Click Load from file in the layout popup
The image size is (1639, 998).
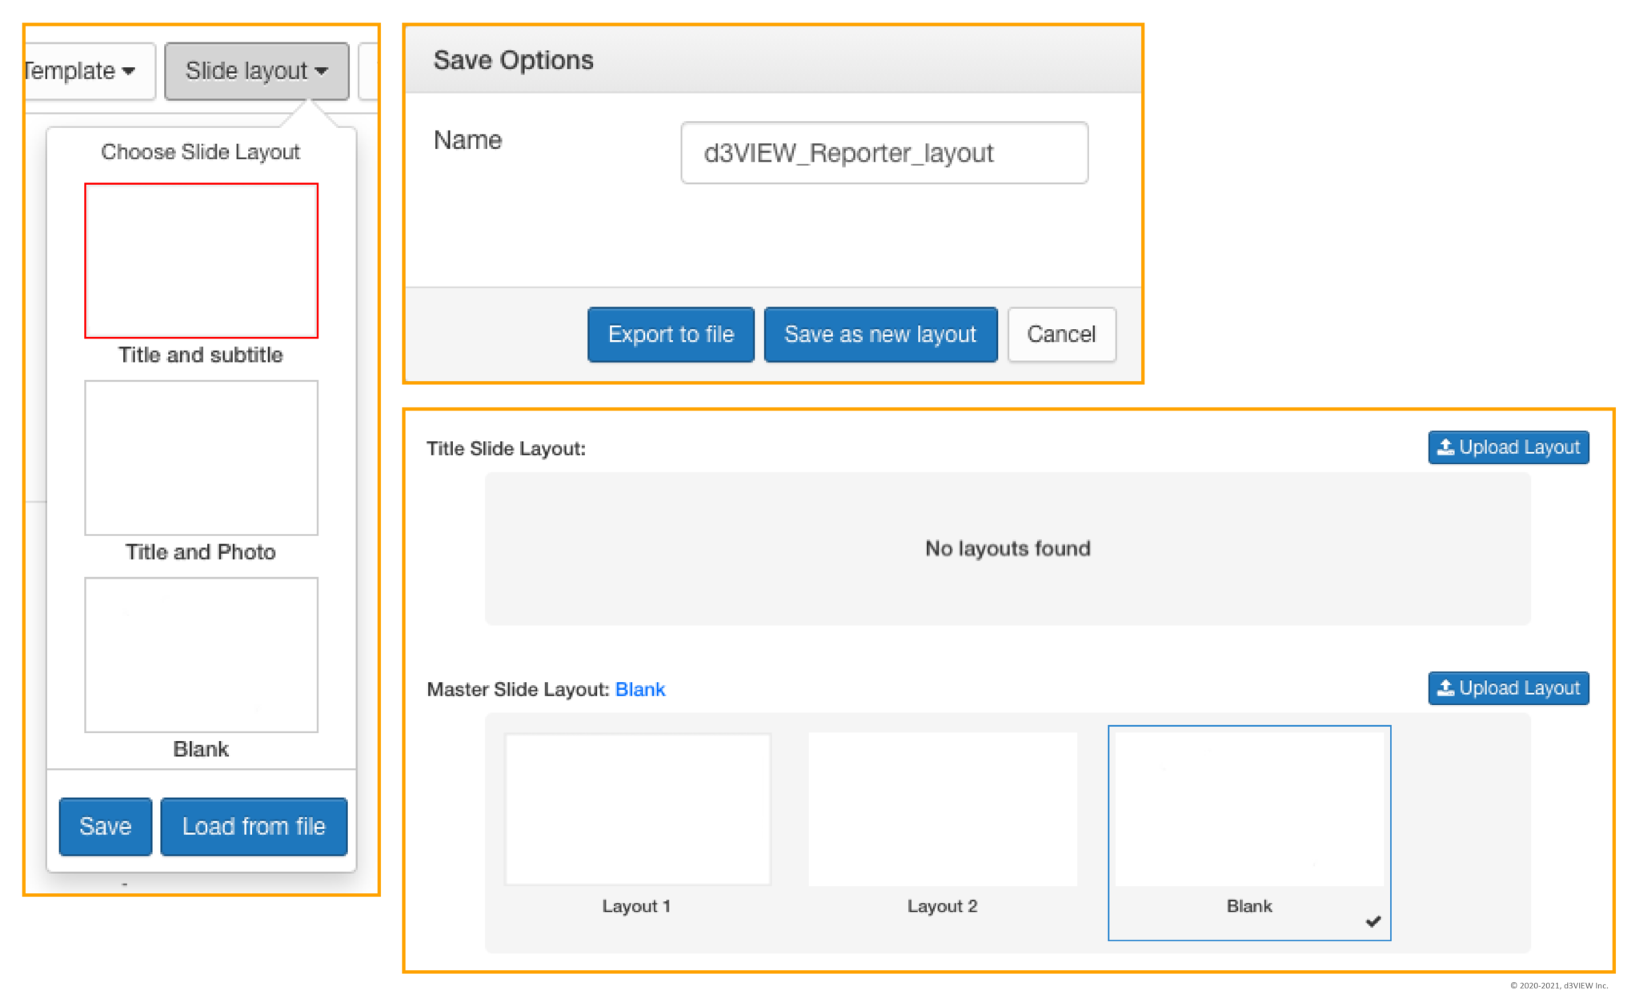tap(254, 826)
